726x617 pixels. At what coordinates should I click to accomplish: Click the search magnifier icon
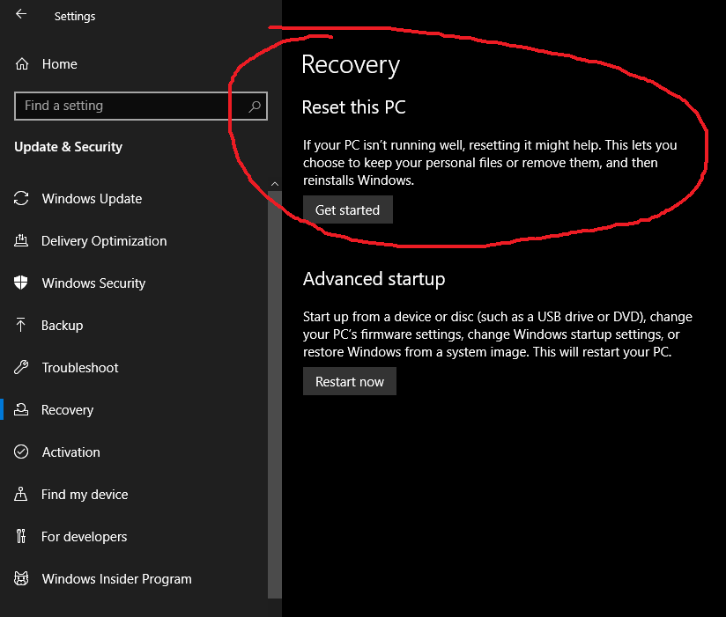tap(255, 107)
